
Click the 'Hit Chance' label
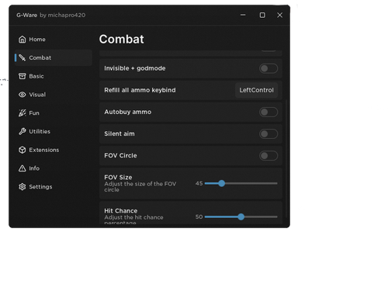121,211
